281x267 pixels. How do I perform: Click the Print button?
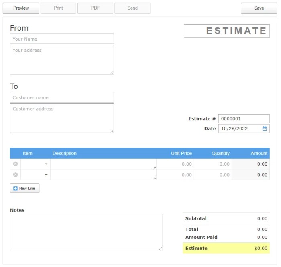tap(59, 8)
